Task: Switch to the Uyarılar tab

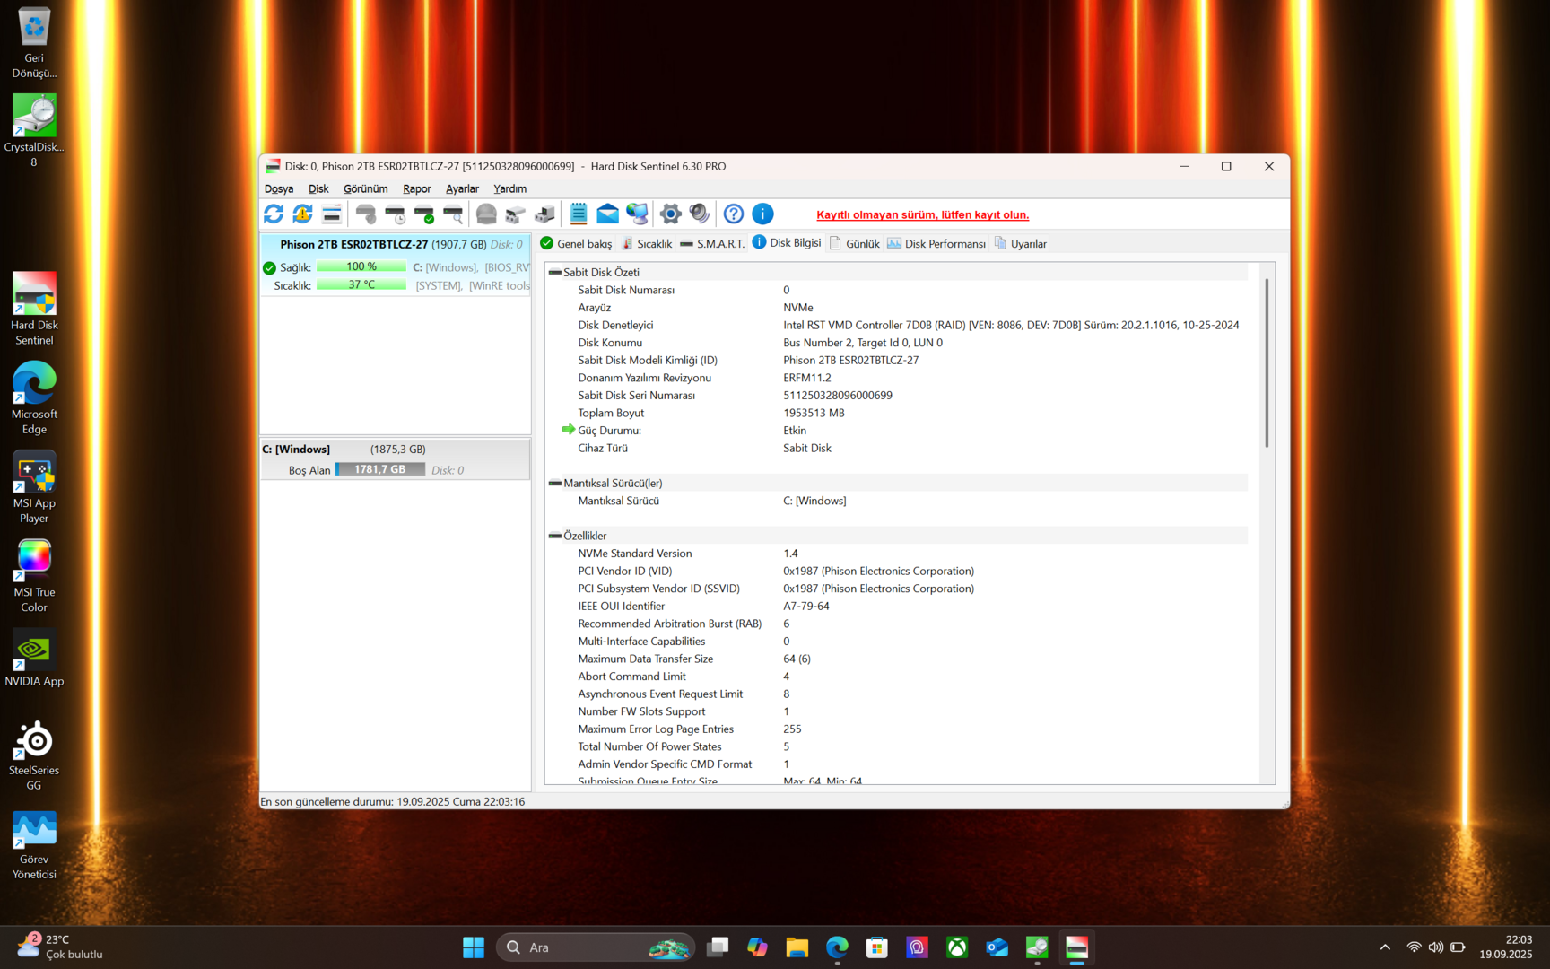Action: (1021, 243)
